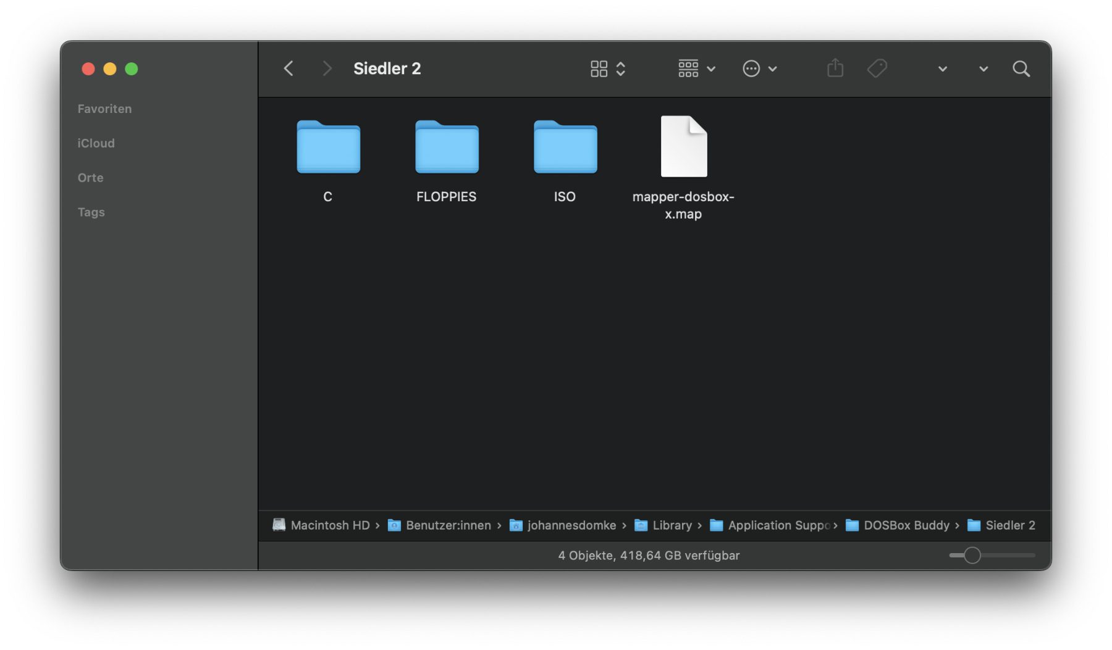Click the back navigation arrow

tap(289, 69)
